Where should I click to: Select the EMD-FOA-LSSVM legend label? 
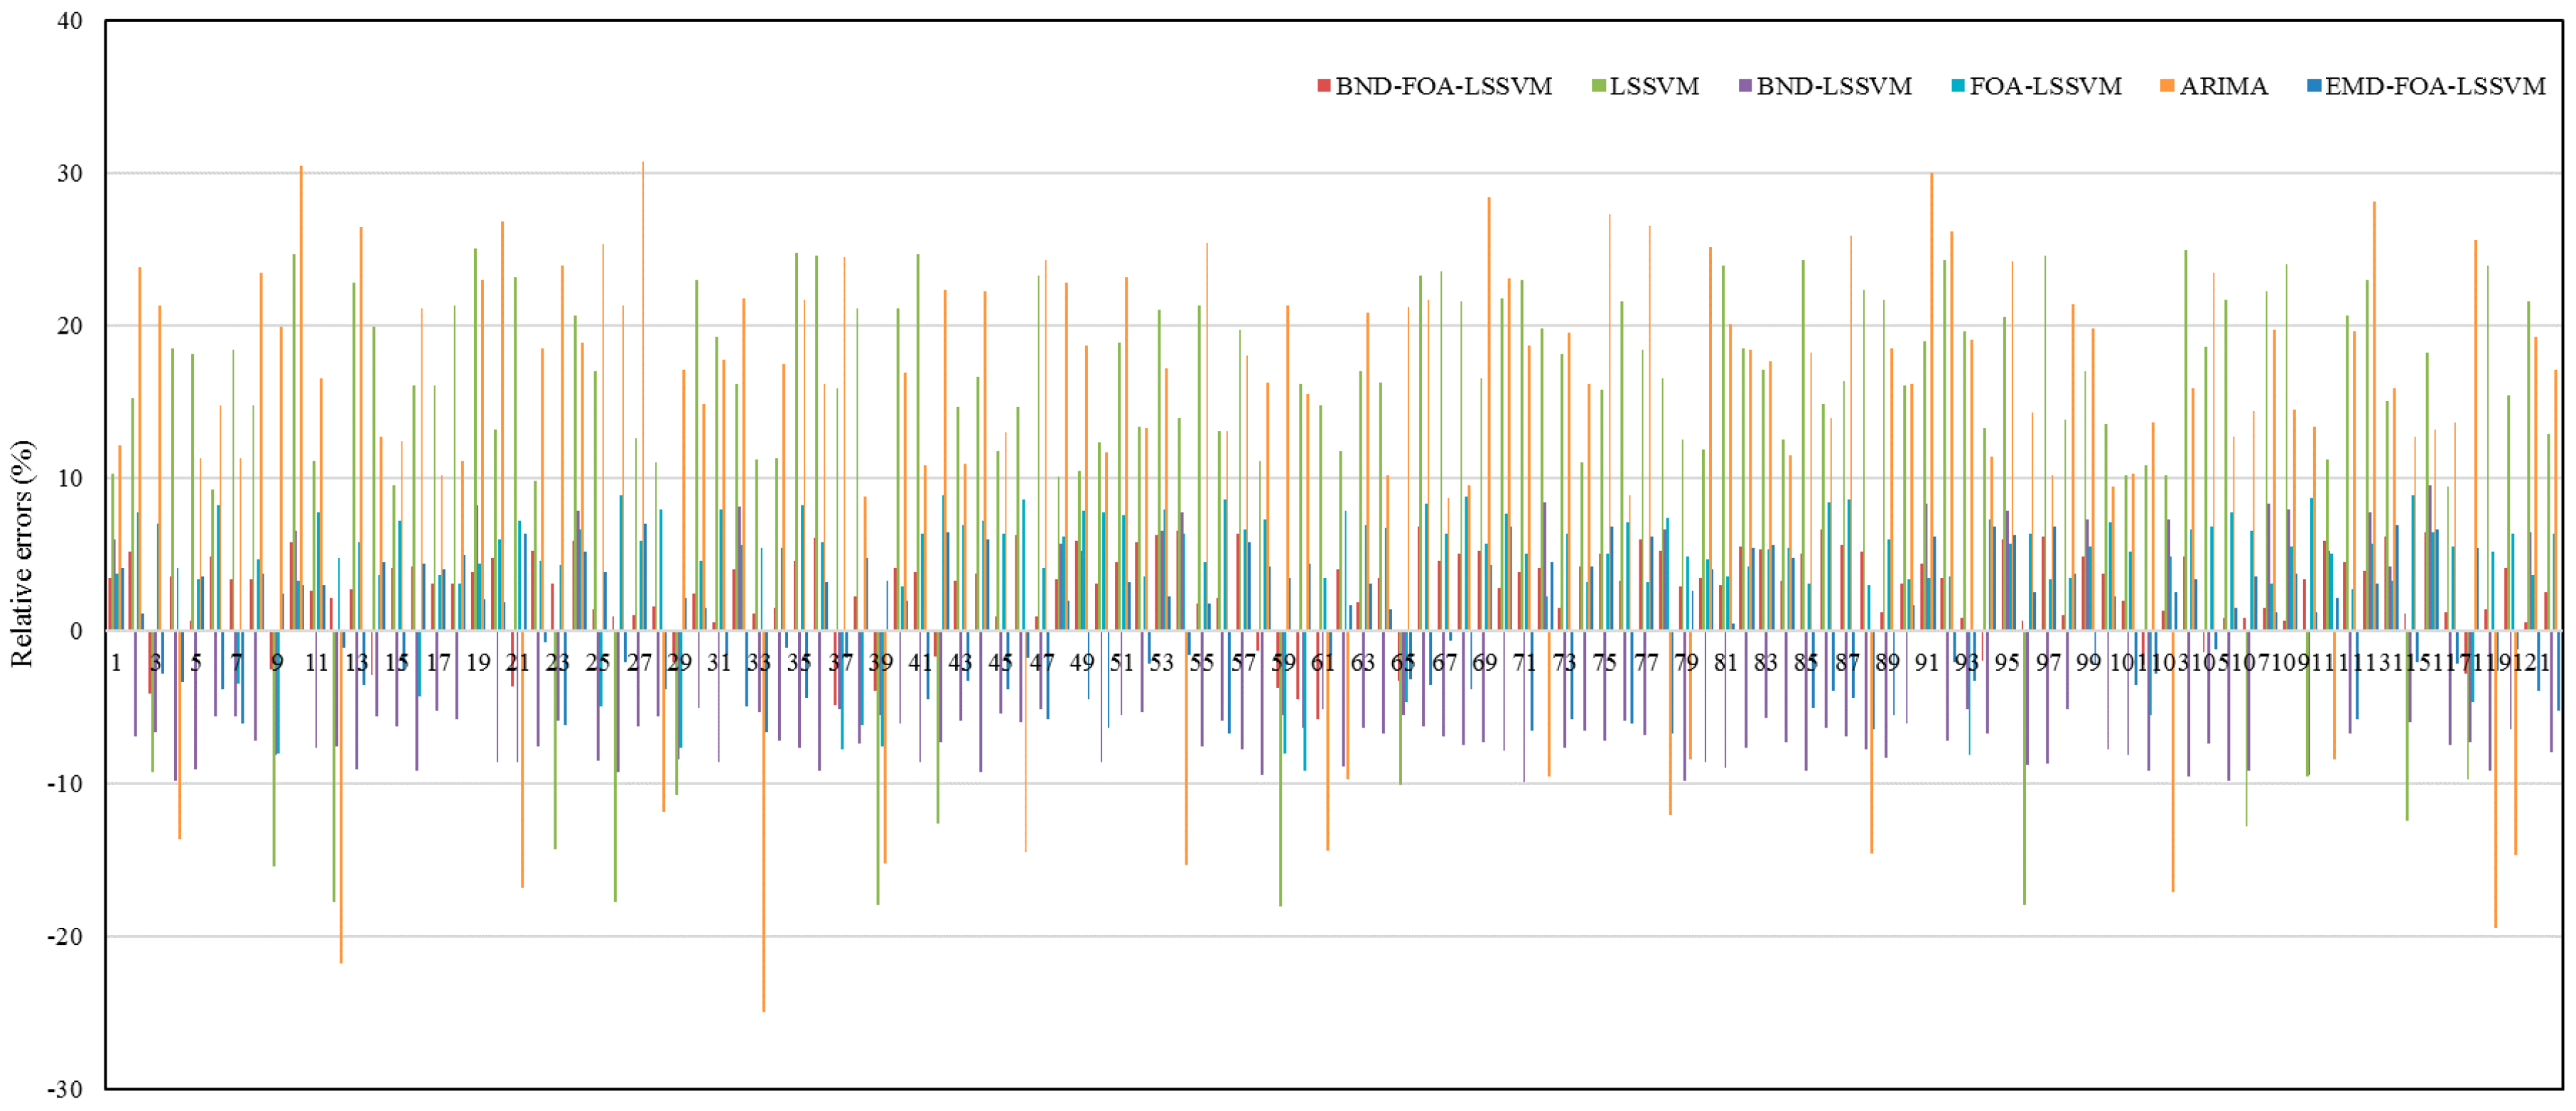pyautogui.click(x=2435, y=87)
